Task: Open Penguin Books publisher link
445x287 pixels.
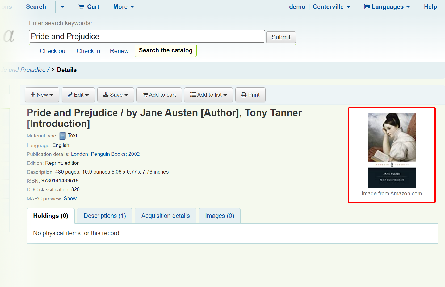Action: [109, 154]
